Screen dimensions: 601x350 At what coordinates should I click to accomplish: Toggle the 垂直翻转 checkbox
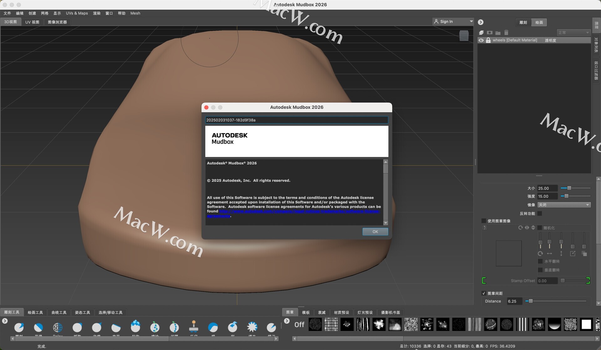pyautogui.click(x=540, y=270)
